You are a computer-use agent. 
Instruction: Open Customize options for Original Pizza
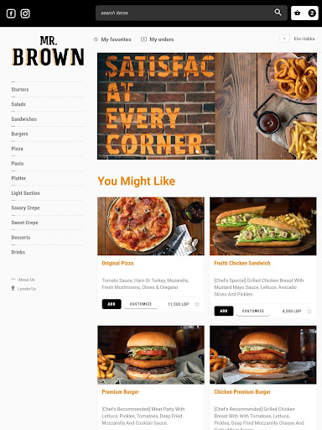(141, 304)
